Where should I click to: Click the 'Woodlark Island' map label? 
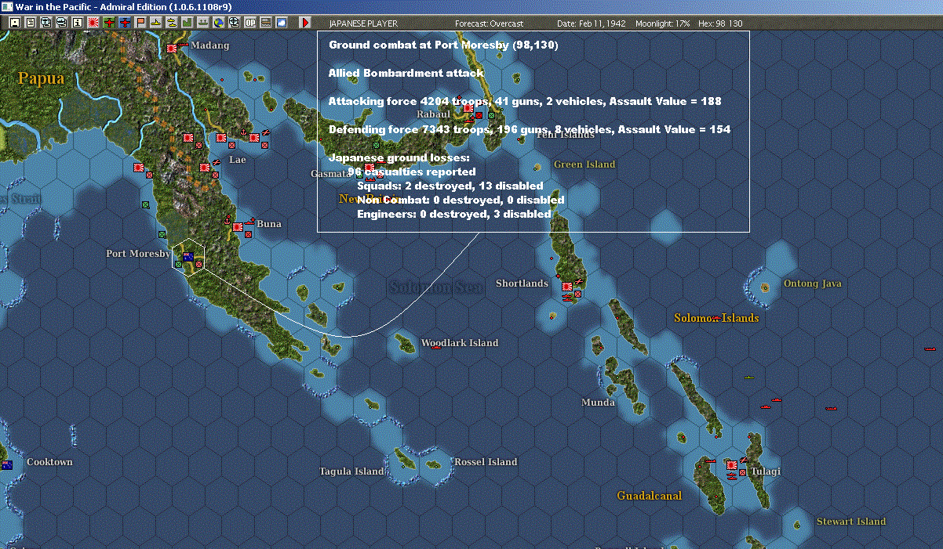pos(460,343)
